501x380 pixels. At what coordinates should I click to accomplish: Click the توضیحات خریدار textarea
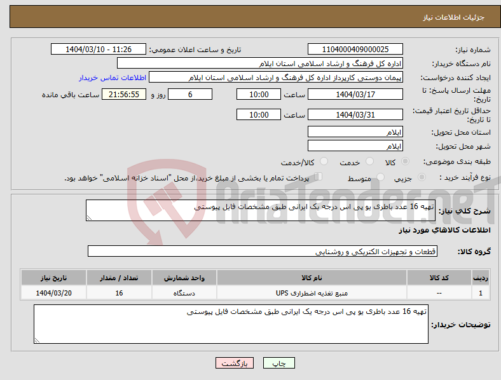(x=231, y=324)
